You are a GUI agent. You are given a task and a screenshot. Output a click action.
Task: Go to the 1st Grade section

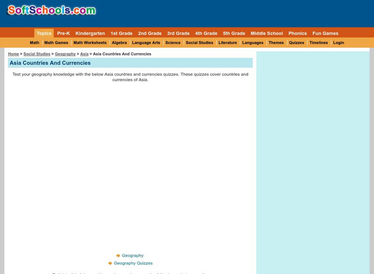(x=122, y=33)
